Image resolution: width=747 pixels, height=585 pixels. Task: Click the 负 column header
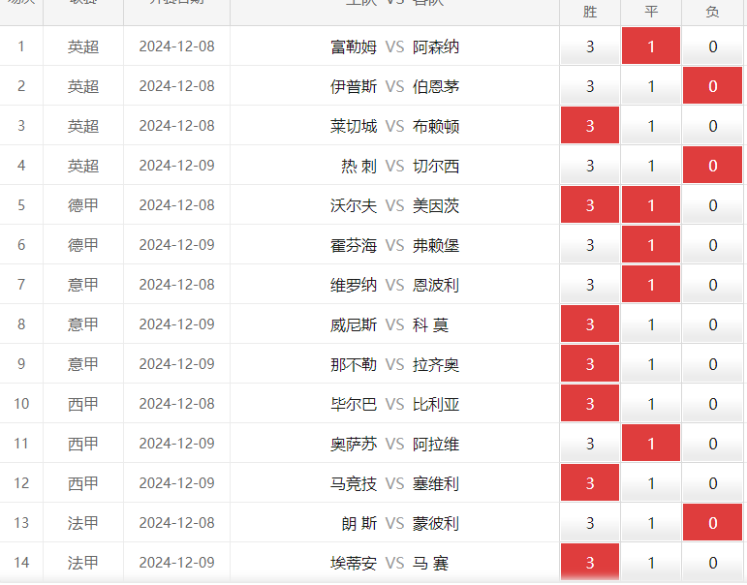(712, 12)
